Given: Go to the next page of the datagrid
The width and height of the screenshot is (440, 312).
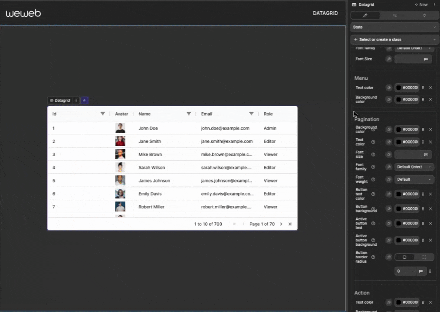Looking at the screenshot, I should [281, 224].
